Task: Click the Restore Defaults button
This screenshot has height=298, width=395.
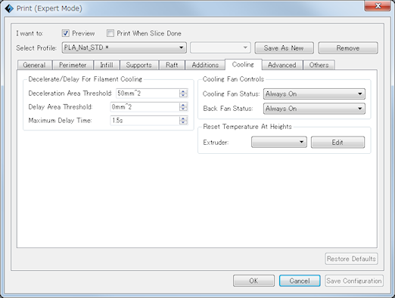Action: (x=351, y=259)
